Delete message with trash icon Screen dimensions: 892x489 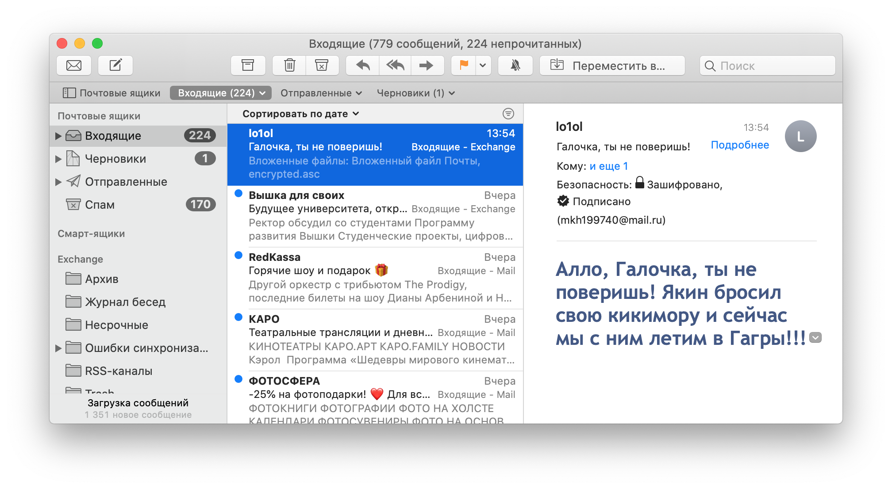[289, 65]
